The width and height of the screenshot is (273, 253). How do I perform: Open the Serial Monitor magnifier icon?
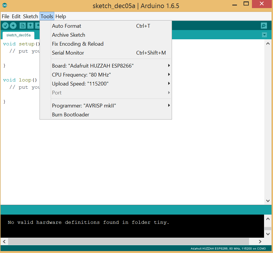tap(263, 25)
